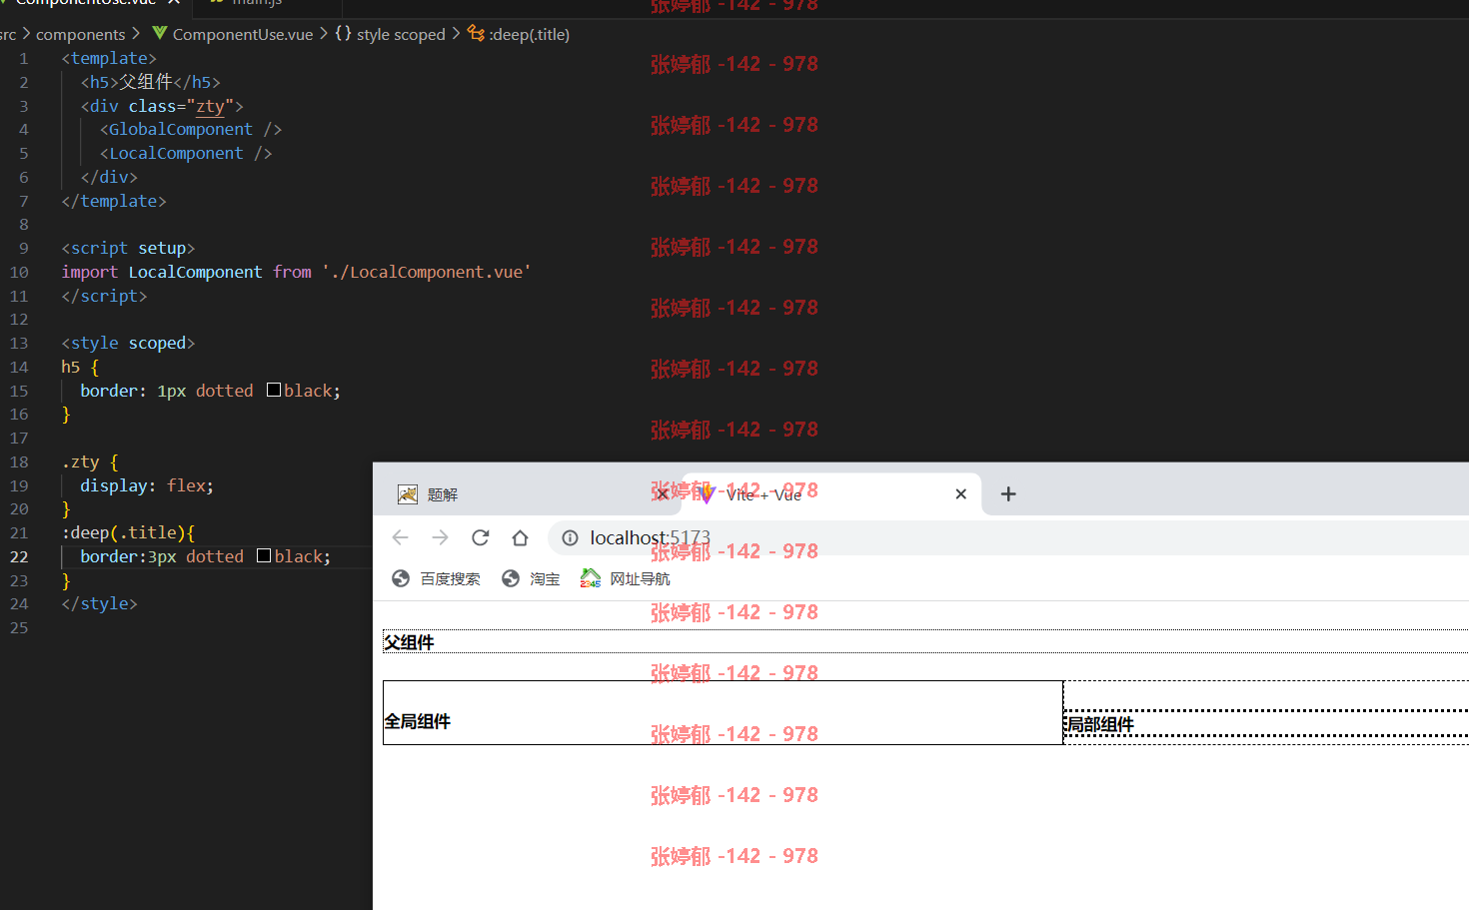Open the 百度搜索 bookmark

point(436,578)
